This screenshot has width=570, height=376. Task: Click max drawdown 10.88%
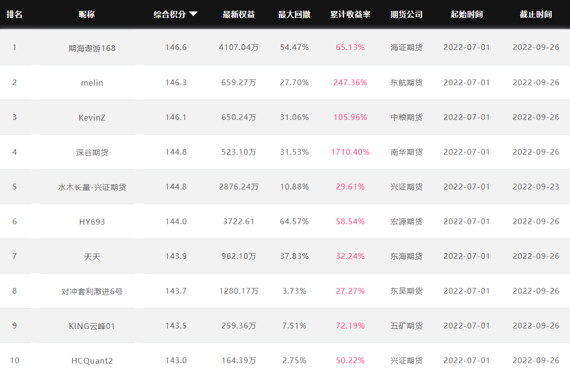295,187
